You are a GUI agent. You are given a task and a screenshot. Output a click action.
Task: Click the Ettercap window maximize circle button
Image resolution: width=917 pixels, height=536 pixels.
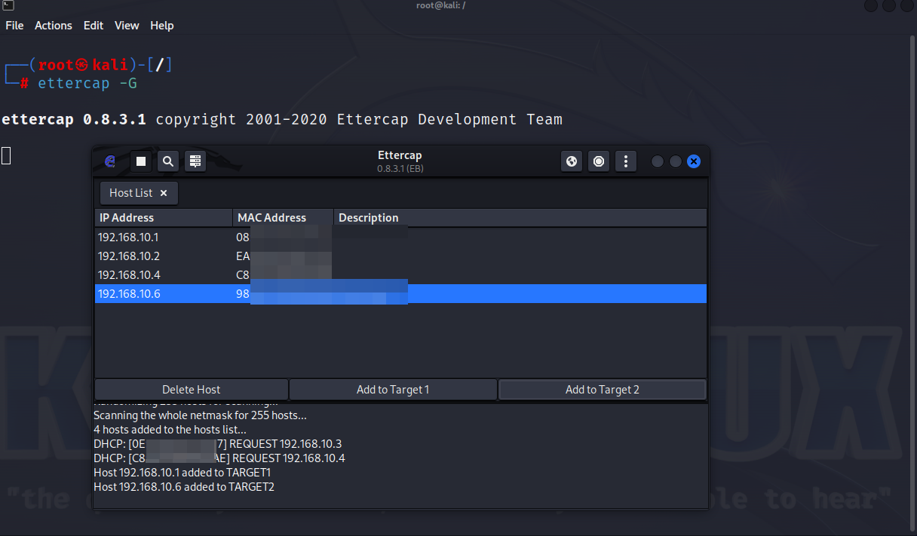pyautogui.click(x=676, y=161)
